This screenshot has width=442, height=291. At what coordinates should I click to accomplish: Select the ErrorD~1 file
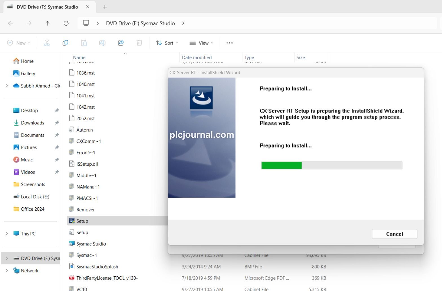coord(86,153)
